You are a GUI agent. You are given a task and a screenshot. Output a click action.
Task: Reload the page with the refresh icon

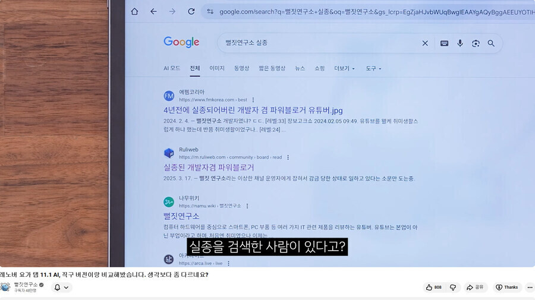(191, 12)
